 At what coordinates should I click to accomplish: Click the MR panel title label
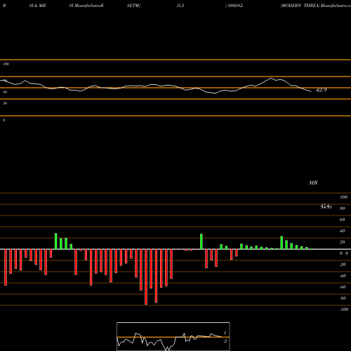(313, 183)
